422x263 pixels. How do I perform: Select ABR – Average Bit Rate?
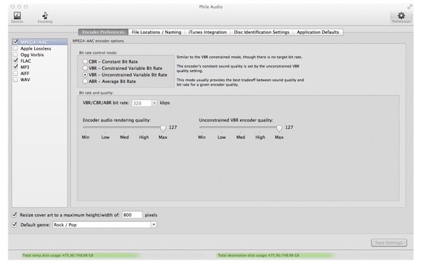pos(85,81)
